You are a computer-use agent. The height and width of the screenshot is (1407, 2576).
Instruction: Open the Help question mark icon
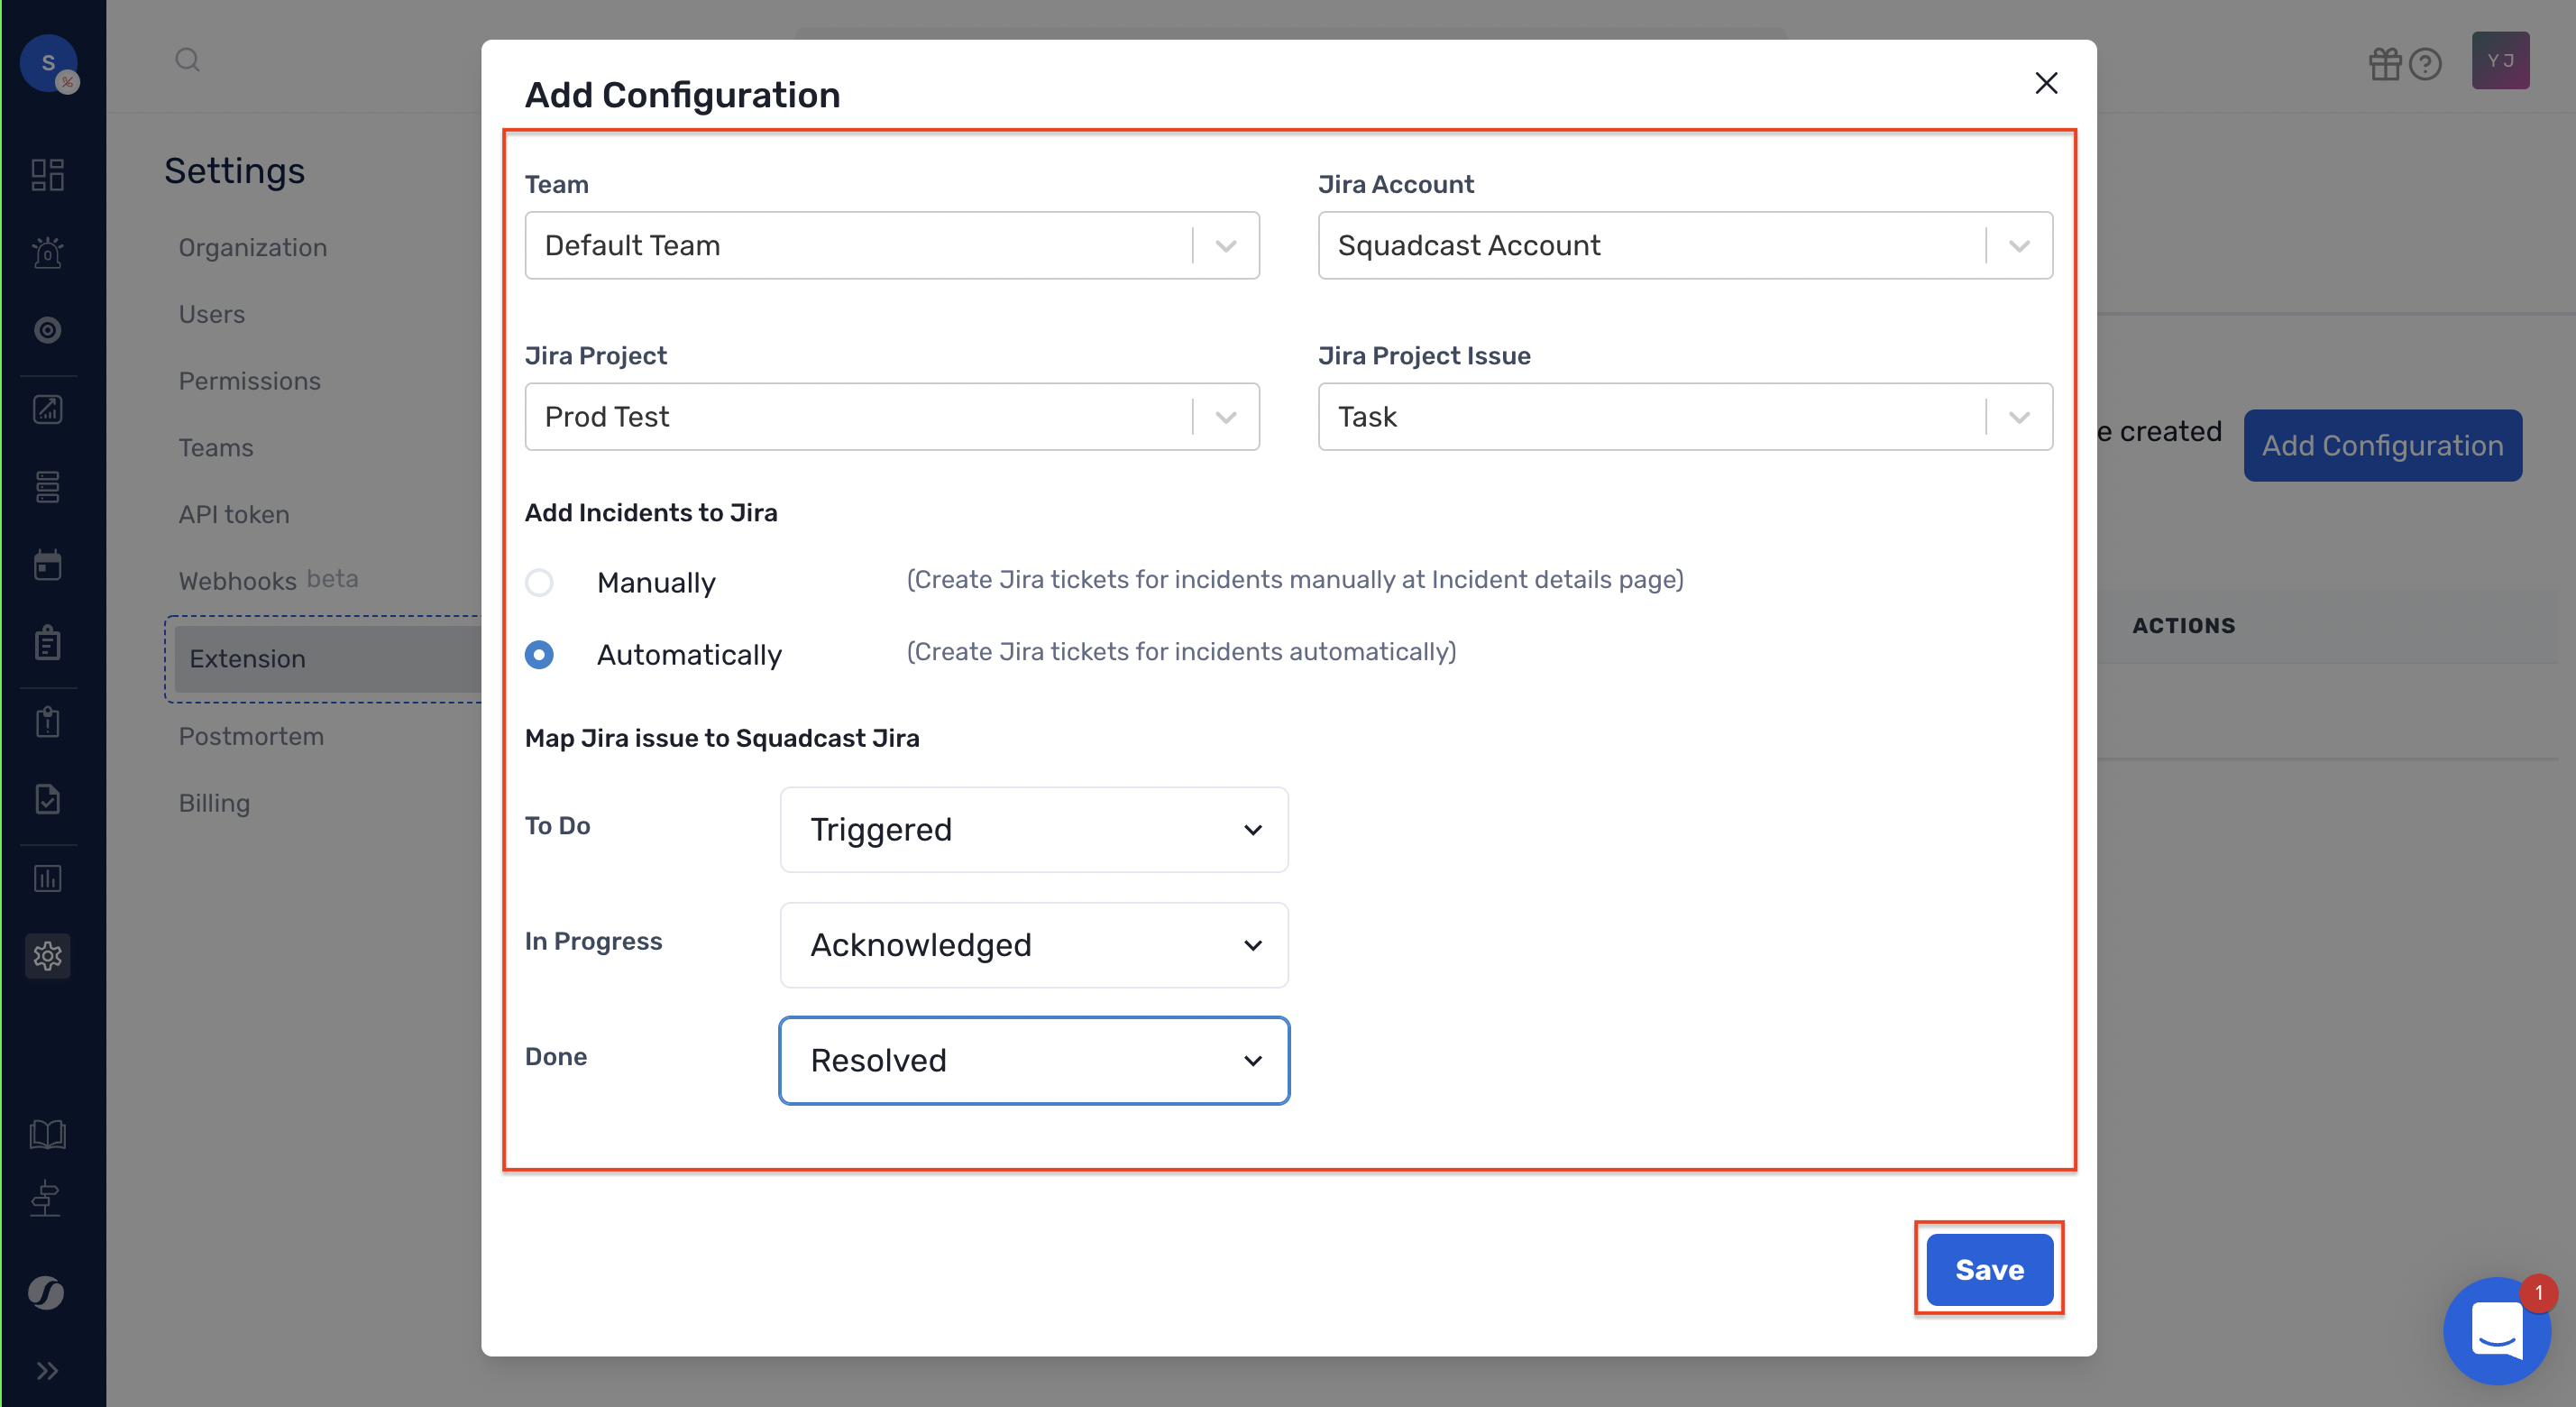[2425, 64]
